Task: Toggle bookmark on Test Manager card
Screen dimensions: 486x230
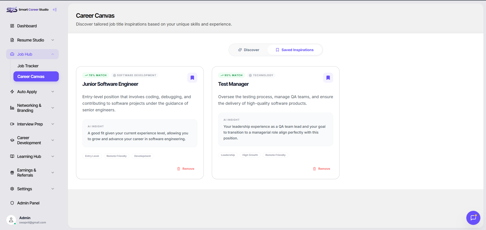Action: click(x=328, y=78)
